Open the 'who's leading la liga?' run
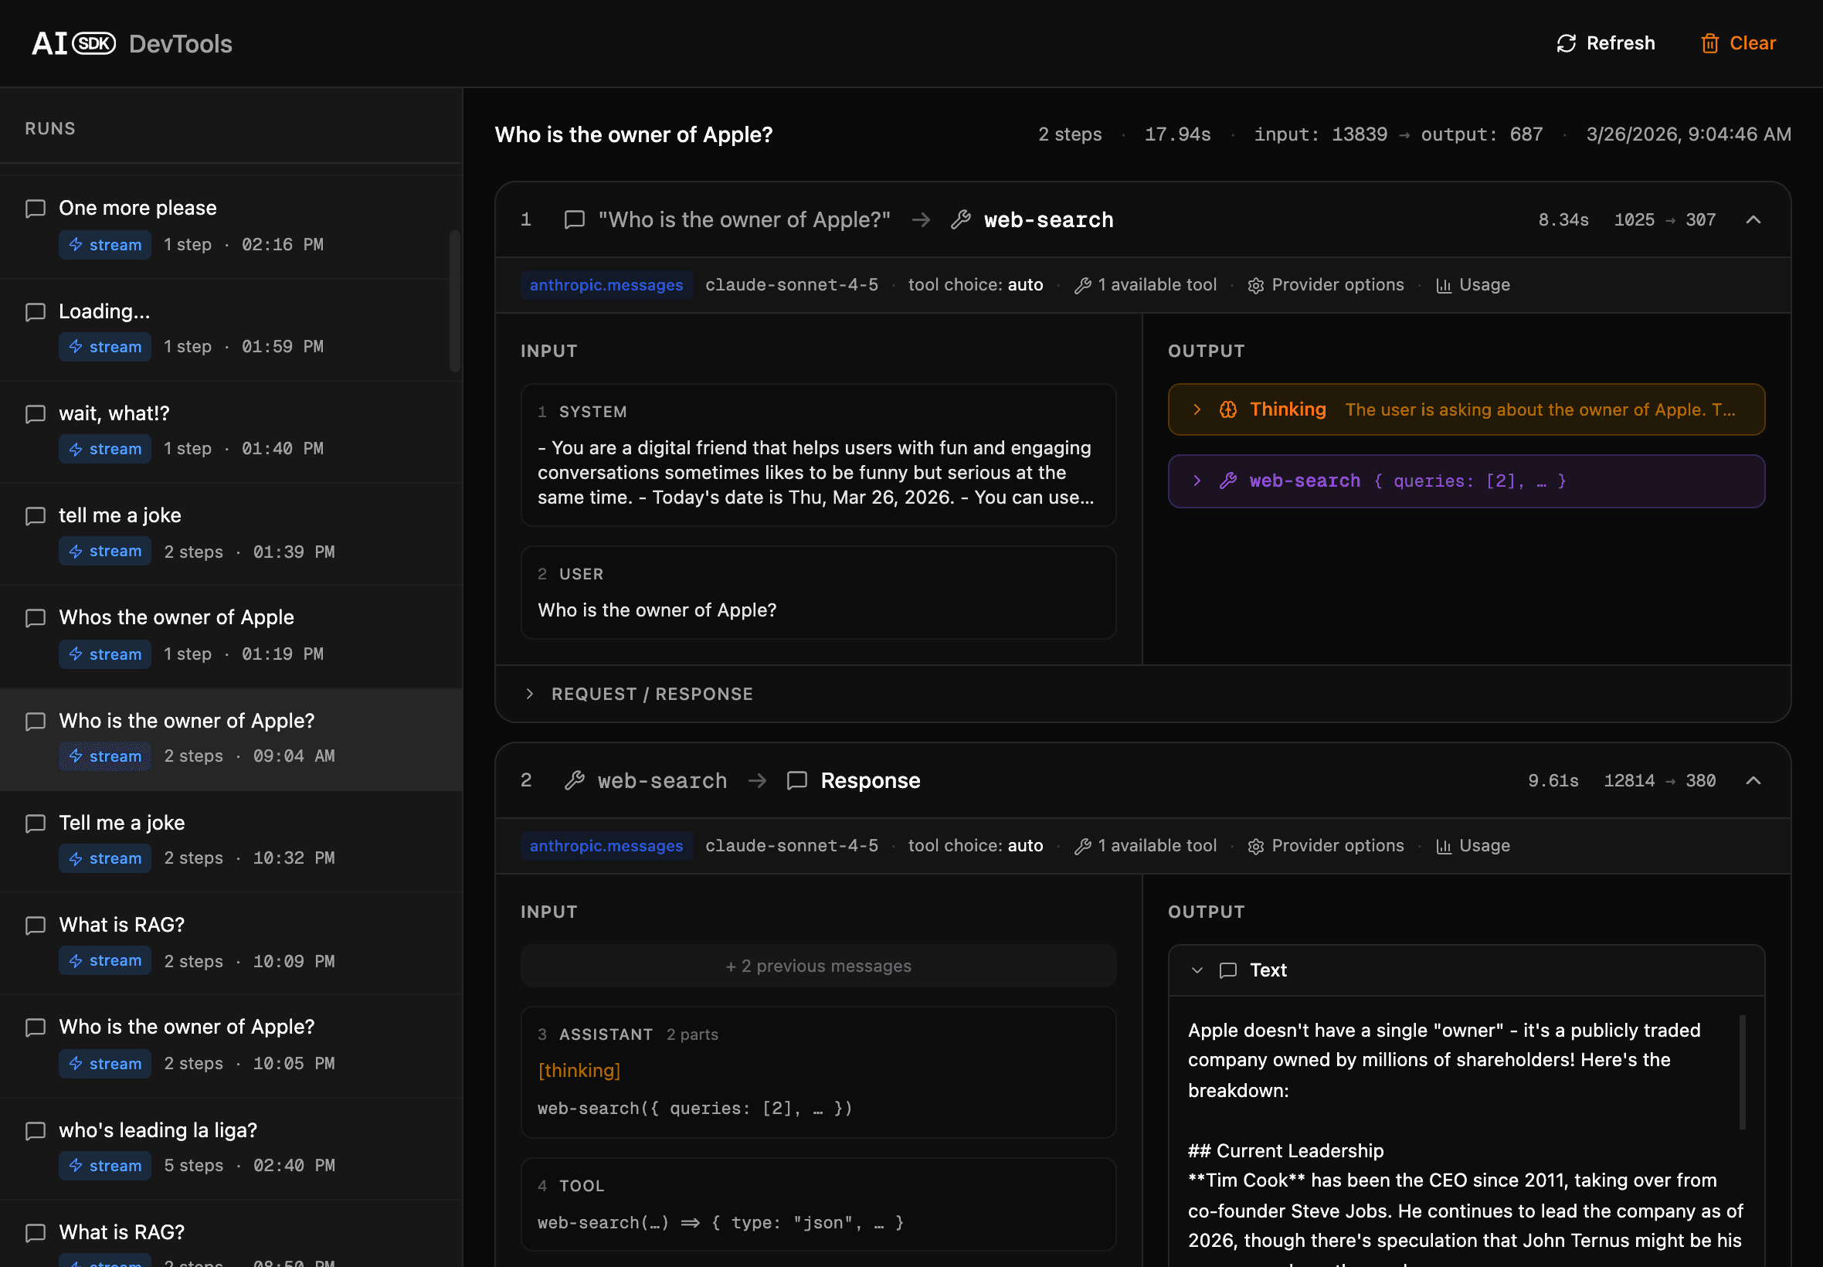 [158, 1130]
